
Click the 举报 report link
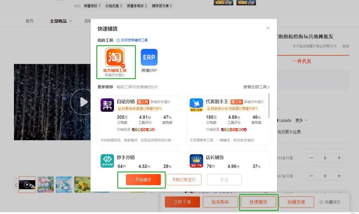[346, 46]
